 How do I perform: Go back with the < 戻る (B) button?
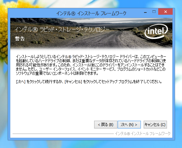click(105, 125)
